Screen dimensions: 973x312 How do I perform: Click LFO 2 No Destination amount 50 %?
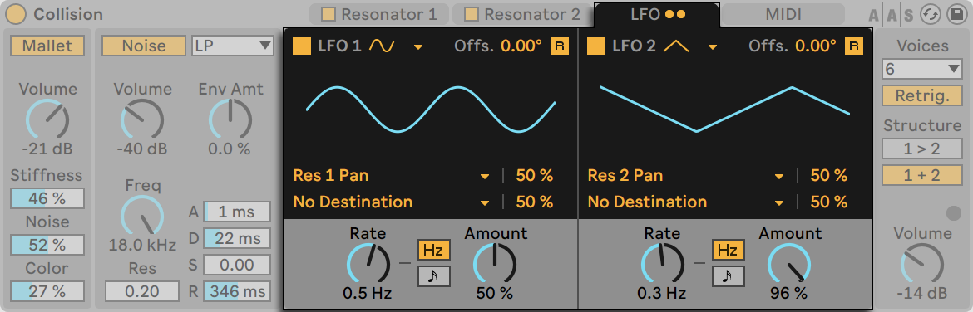(x=828, y=202)
